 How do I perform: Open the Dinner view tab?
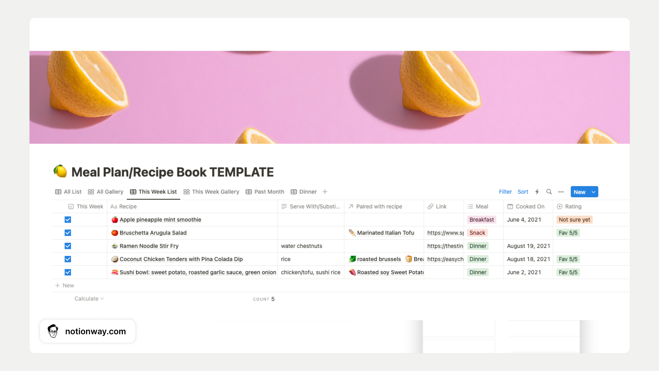tap(304, 192)
